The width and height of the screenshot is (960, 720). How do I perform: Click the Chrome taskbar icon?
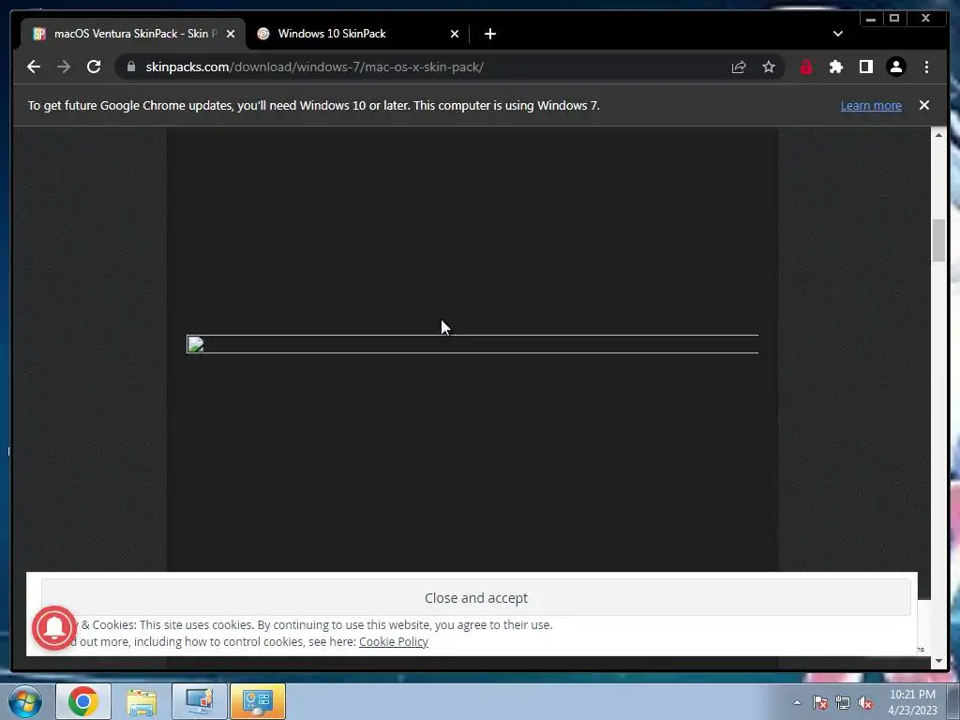pos(83,701)
